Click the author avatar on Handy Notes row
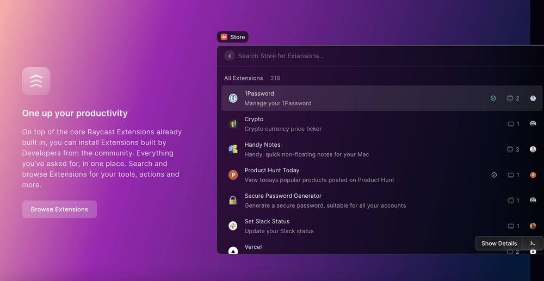The height and width of the screenshot is (281, 544). pos(533,149)
